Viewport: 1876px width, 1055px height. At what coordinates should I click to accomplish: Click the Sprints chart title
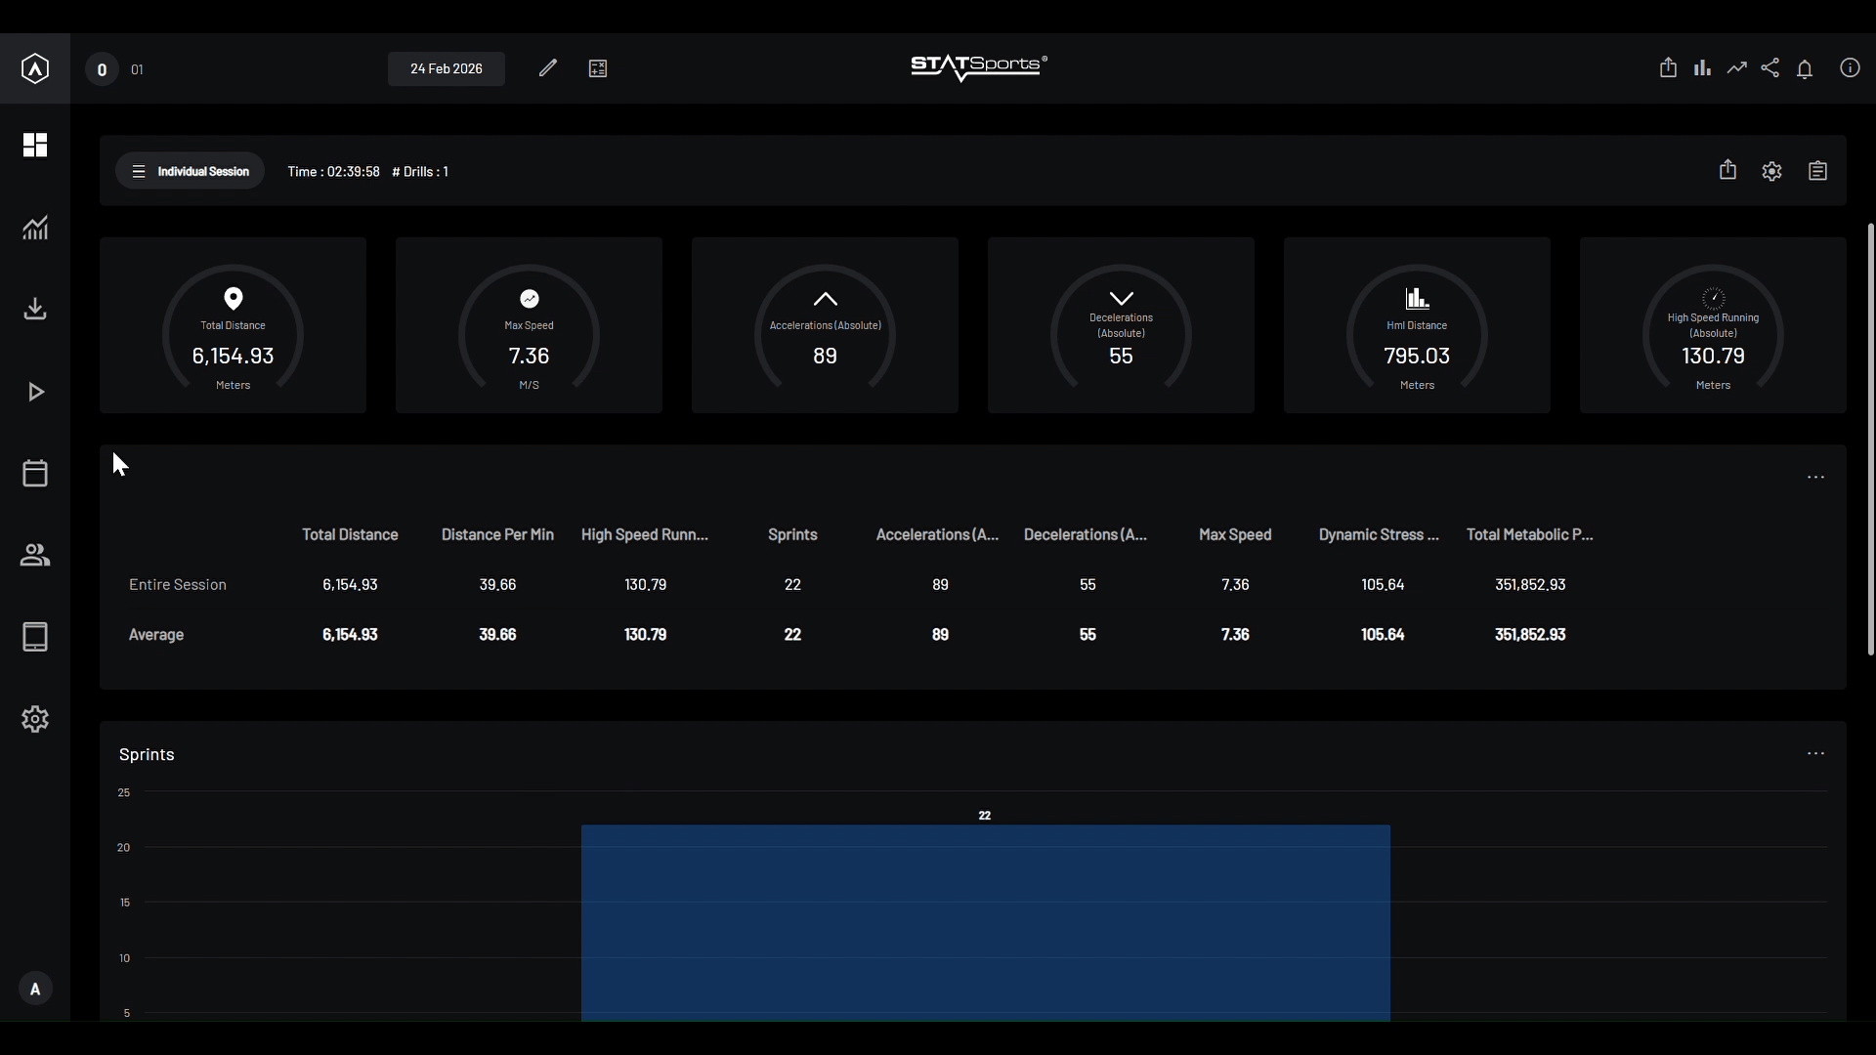tap(147, 754)
